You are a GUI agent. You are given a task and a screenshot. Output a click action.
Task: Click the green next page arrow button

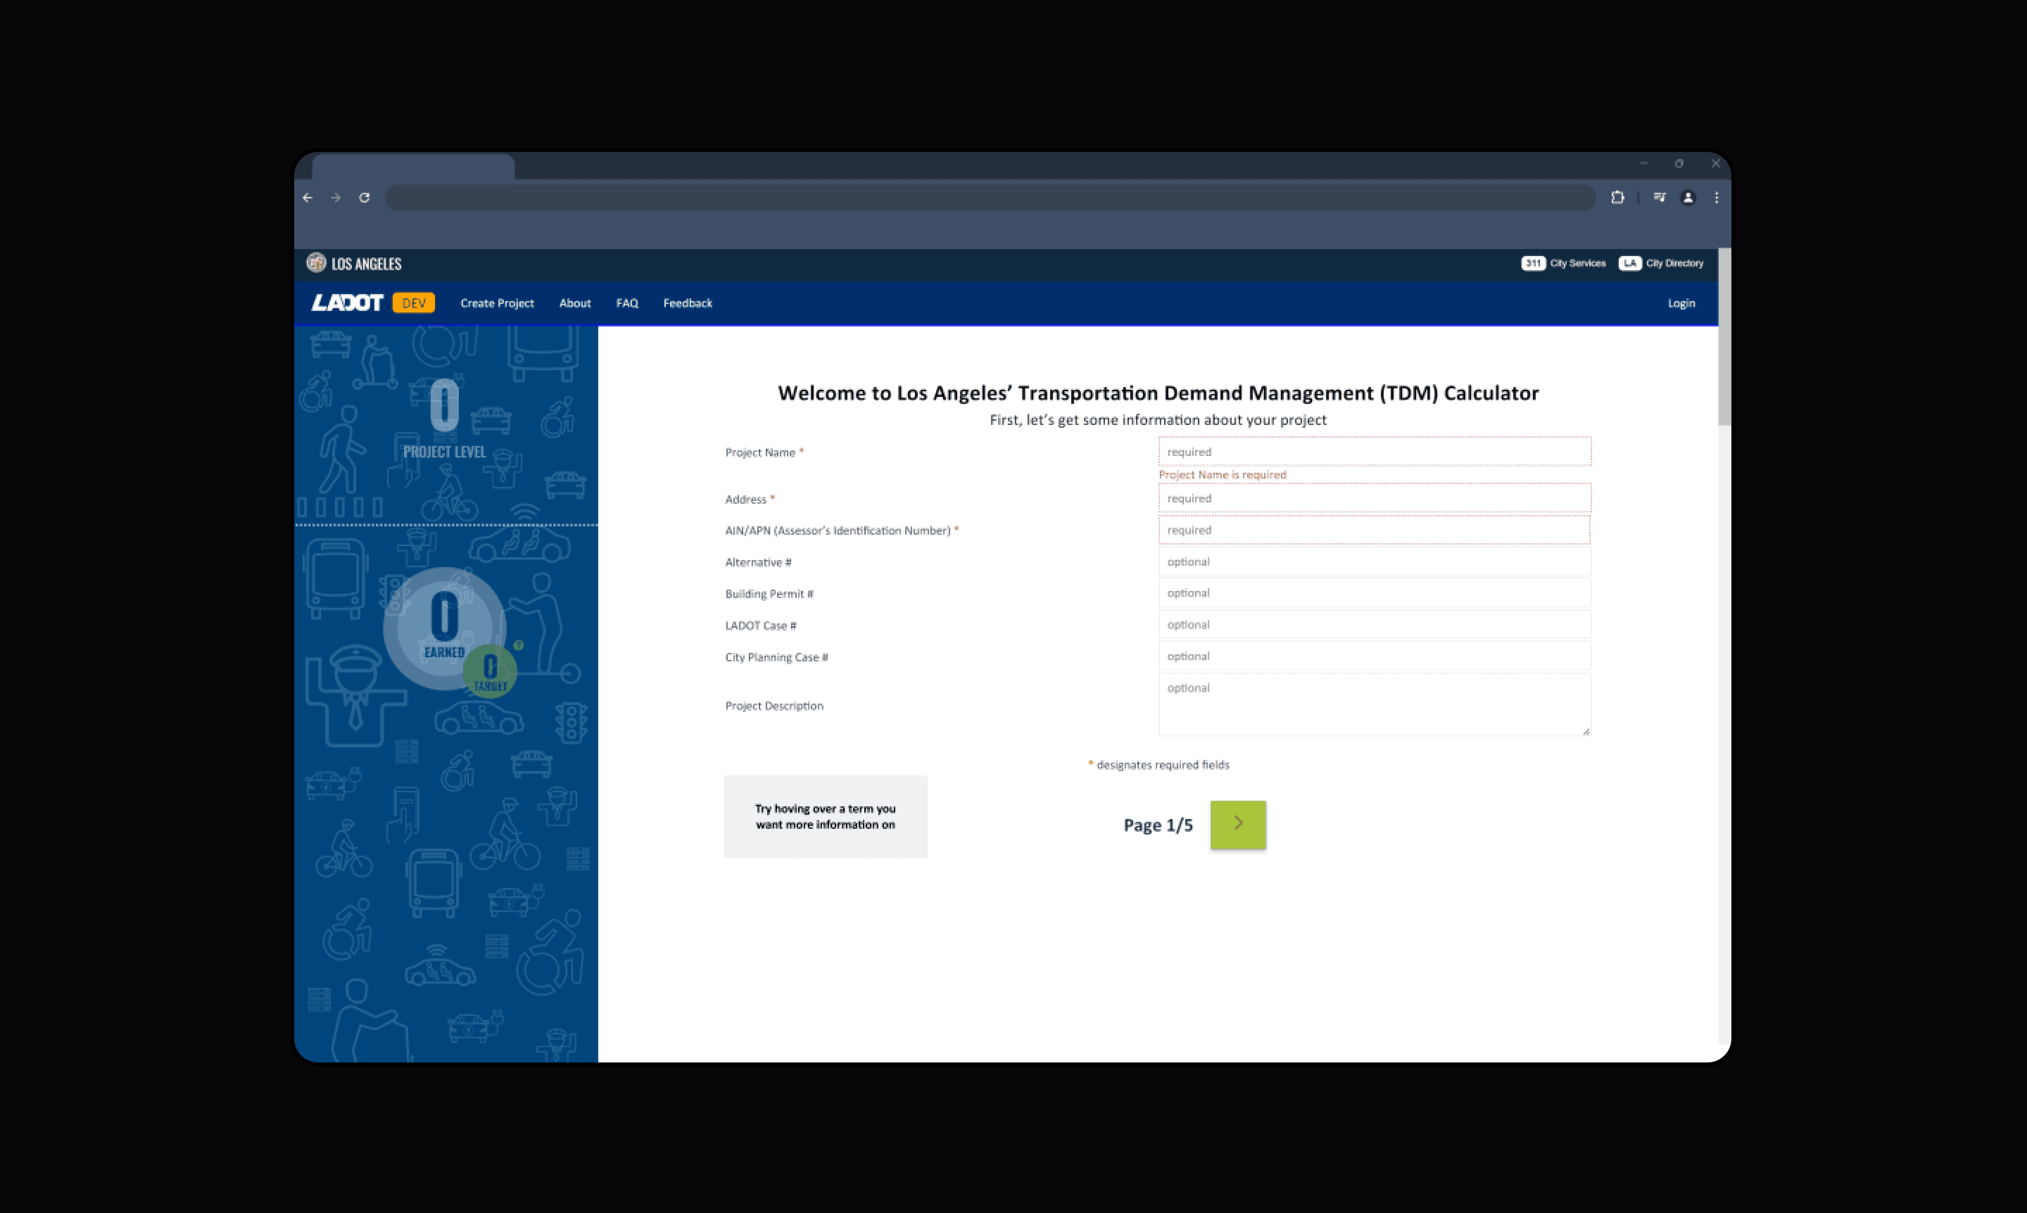click(1237, 824)
